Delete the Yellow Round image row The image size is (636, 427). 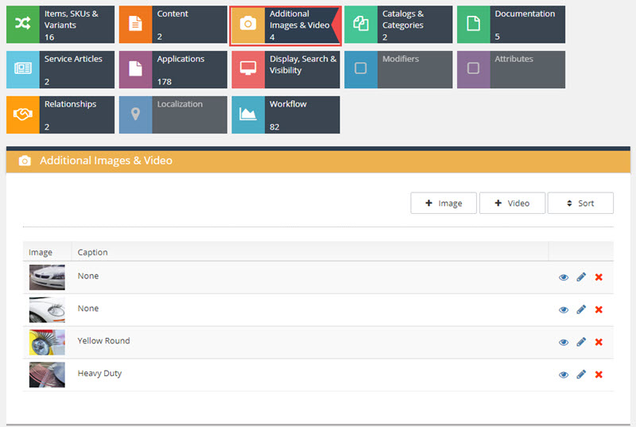coord(599,342)
